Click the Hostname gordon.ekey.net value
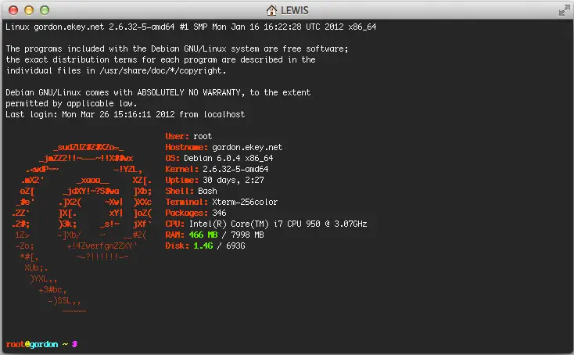 coord(247,147)
